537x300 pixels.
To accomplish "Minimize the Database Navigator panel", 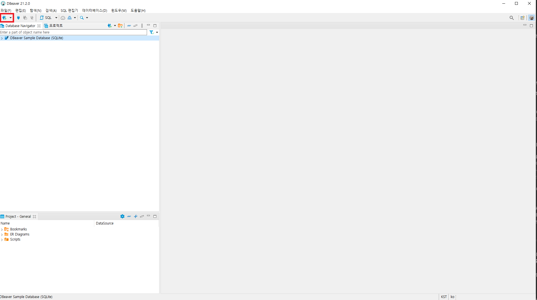I will [x=148, y=25].
